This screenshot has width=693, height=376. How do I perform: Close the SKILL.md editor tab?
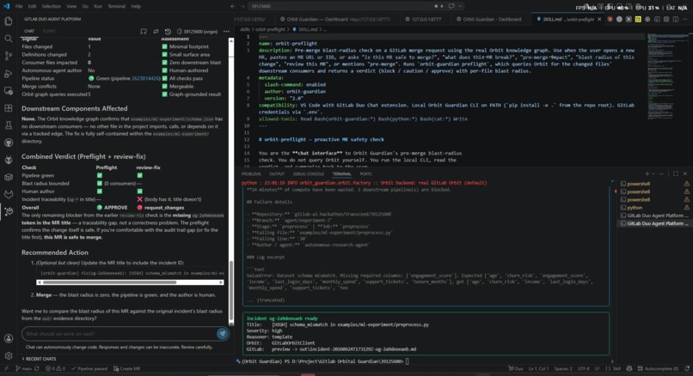coord(599,19)
